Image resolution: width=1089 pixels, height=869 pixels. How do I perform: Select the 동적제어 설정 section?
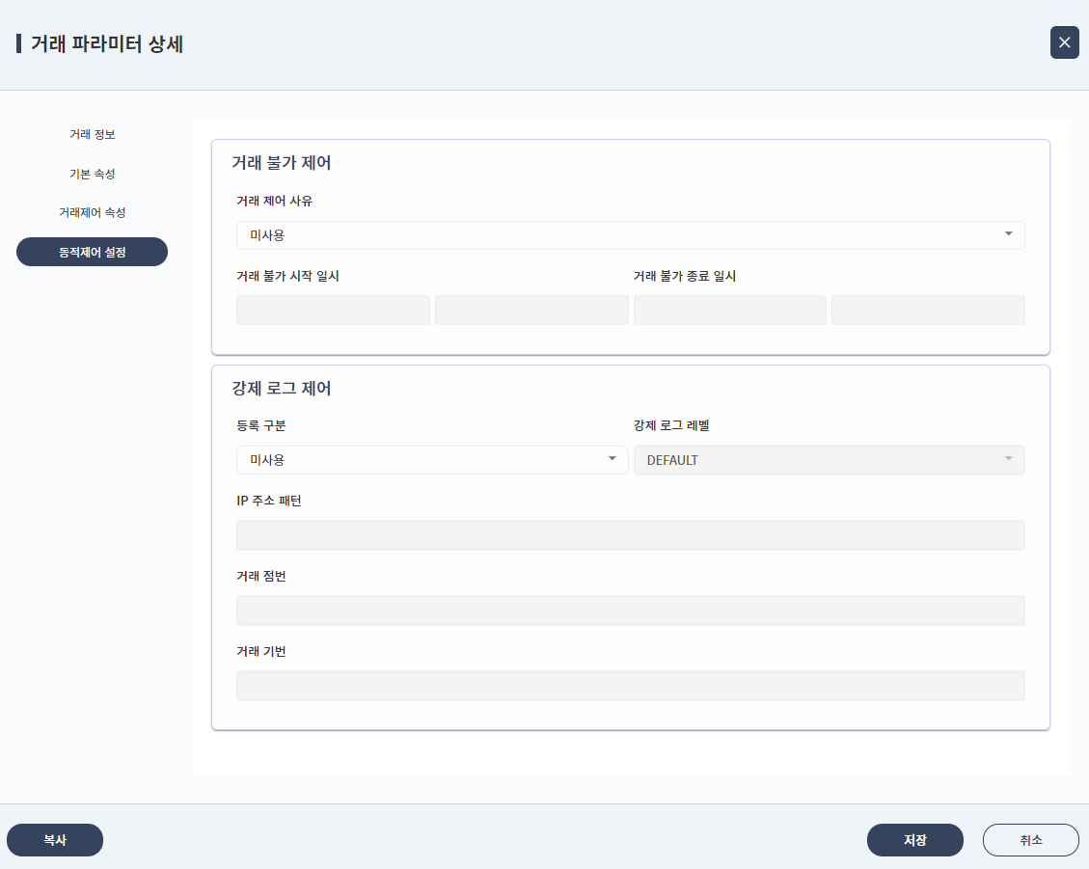[92, 251]
